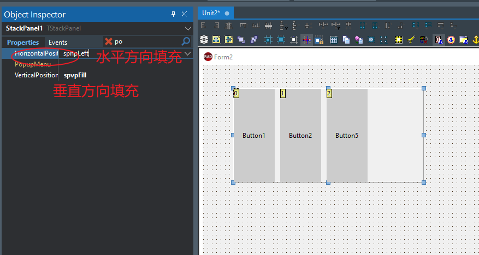
Task: Open the Unit2* editor tab
Action: [211, 13]
